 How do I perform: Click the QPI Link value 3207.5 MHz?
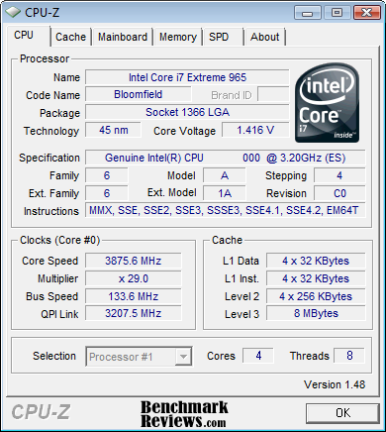pyautogui.click(x=134, y=313)
